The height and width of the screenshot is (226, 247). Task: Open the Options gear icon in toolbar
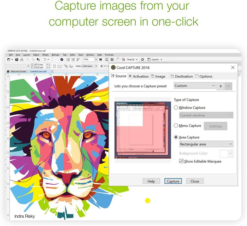(142, 60)
